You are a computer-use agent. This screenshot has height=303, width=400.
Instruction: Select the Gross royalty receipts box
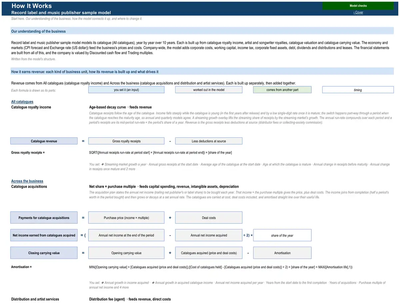point(126,141)
